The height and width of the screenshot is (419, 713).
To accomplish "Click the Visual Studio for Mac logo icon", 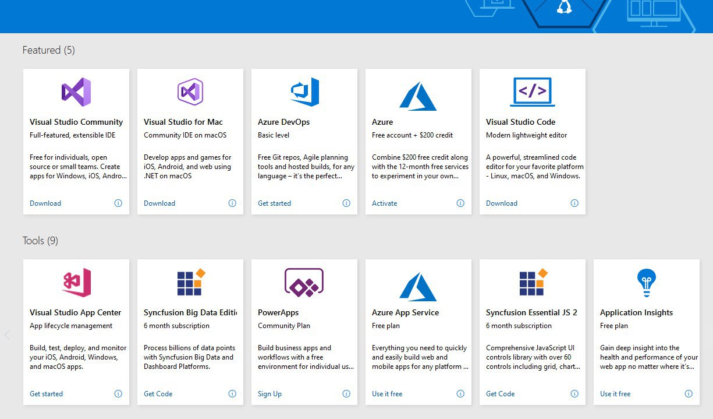I will 190,92.
